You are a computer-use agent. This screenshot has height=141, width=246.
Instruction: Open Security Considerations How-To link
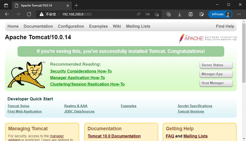tap(81, 71)
